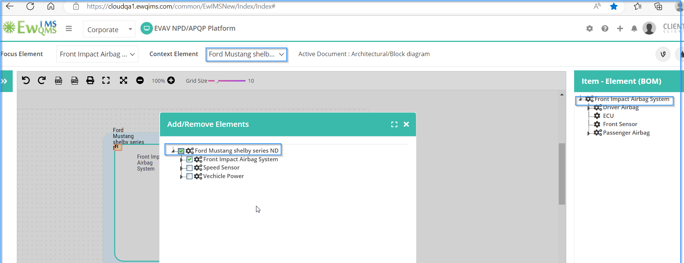The width and height of the screenshot is (684, 263).
Task: Adjust the Grid Size slider
Action: pos(227,81)
